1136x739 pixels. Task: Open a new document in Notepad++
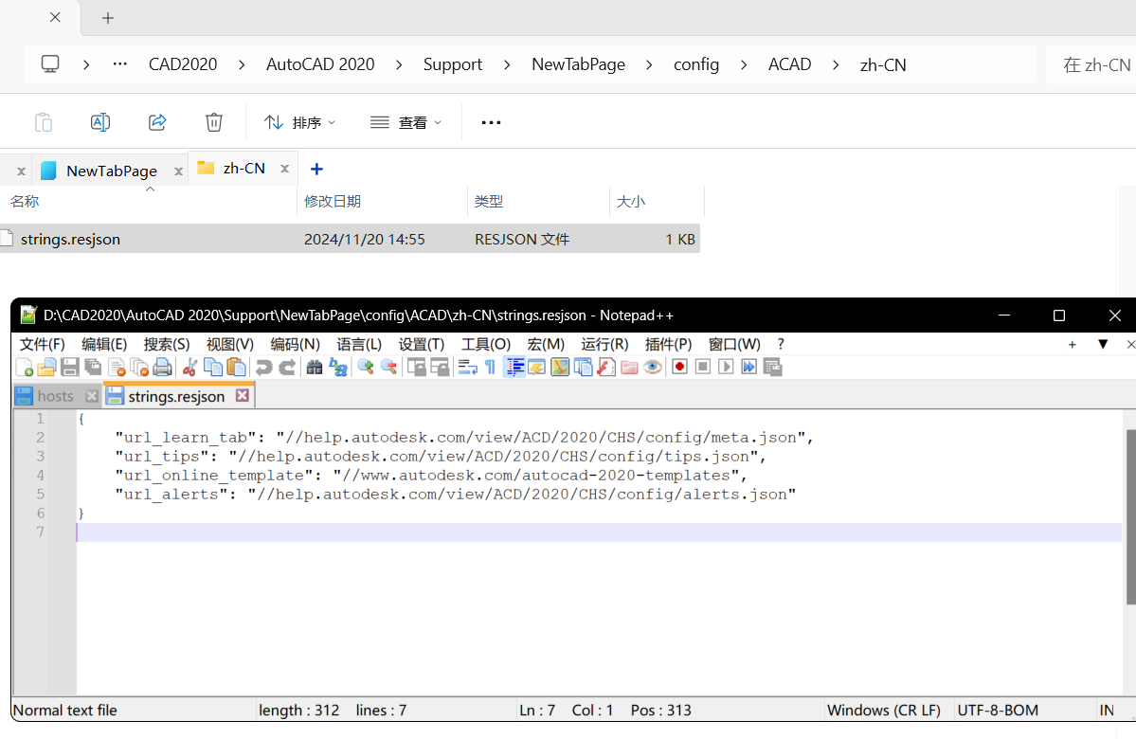point(23,367)
